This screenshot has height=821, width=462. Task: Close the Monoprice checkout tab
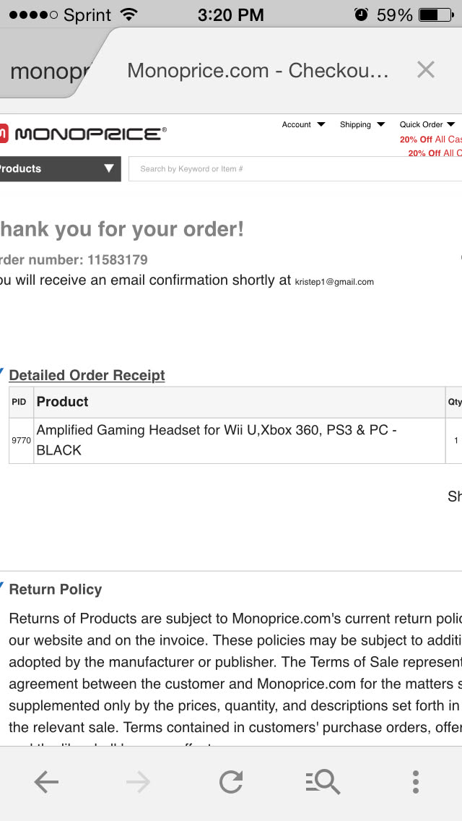pyautogui.click(x=426, y=70)
